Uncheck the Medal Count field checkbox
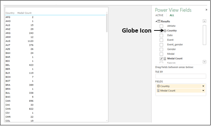211x126 pixels. pos(161,59)
